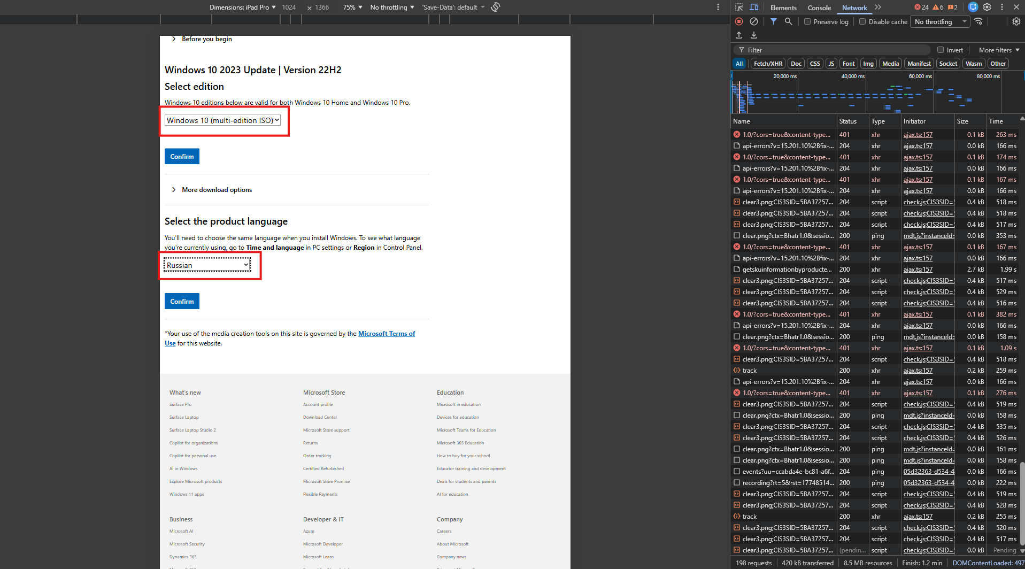The height and width of the screenshot is (569, 1025).
Task: Switch to the Console tab
Action: click(819, 8)
